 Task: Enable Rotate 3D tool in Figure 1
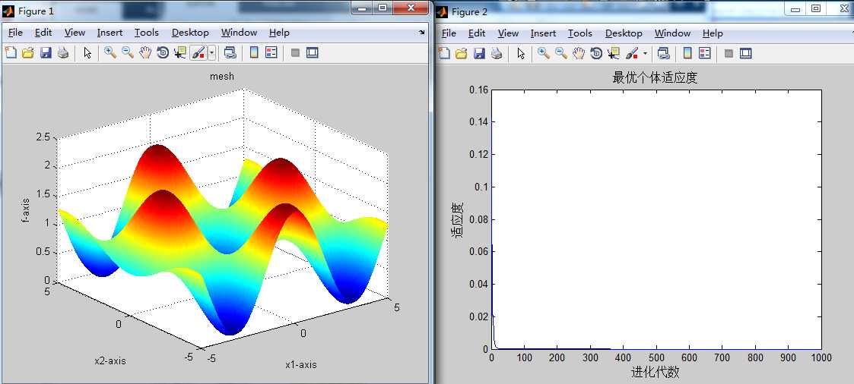[162, 52]
